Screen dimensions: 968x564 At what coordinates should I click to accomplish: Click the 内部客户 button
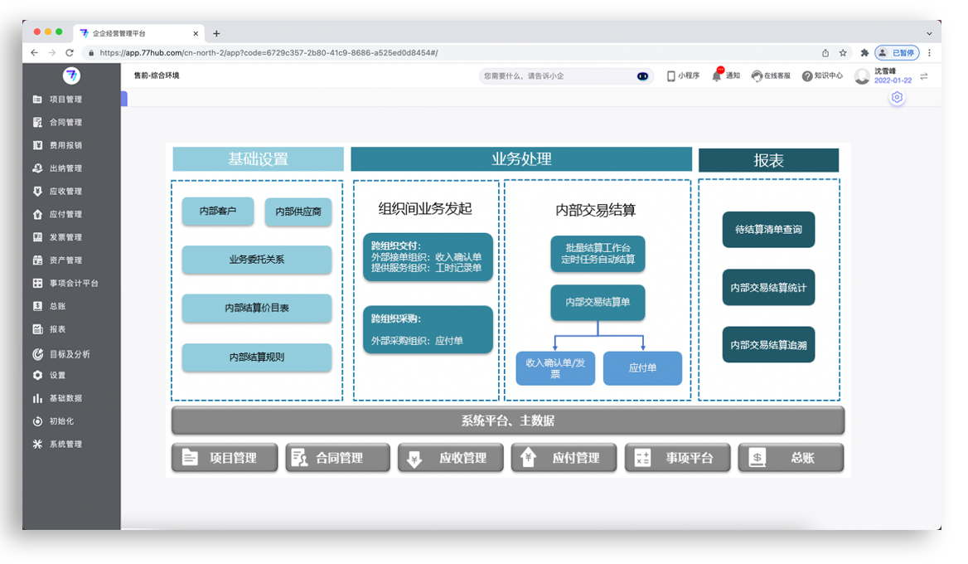point(217,211)
